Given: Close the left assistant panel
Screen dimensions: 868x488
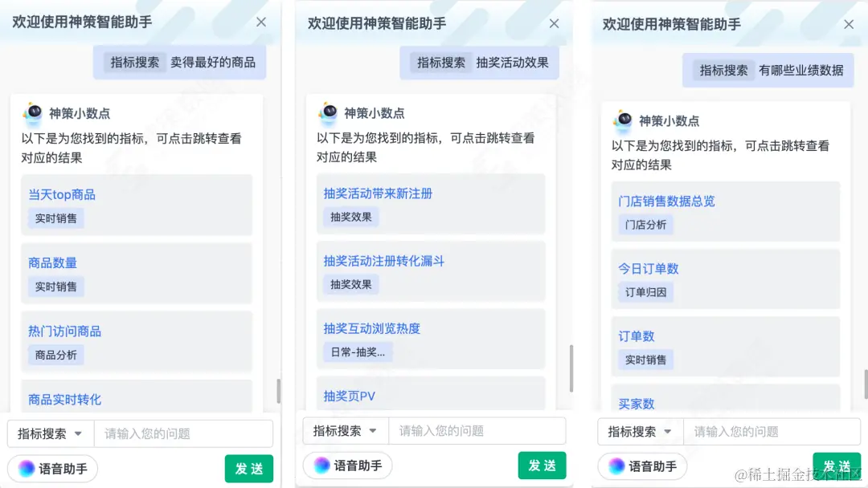Looking at the screenshot, I should (x=261, y=22).
